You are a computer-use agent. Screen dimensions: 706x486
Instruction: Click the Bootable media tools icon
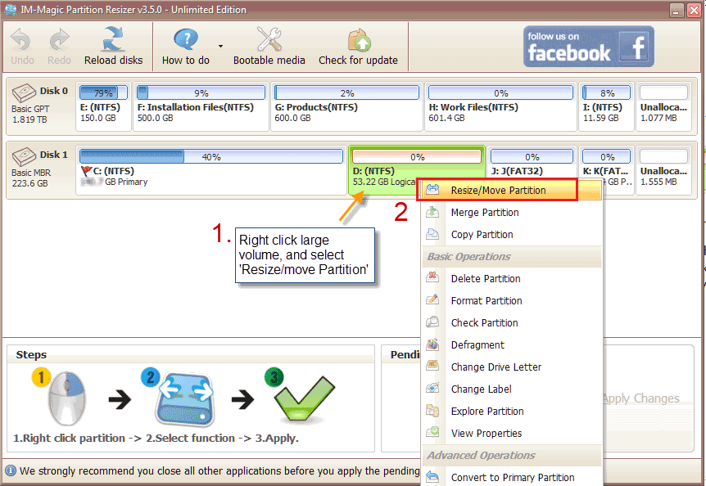coord(269,38)
